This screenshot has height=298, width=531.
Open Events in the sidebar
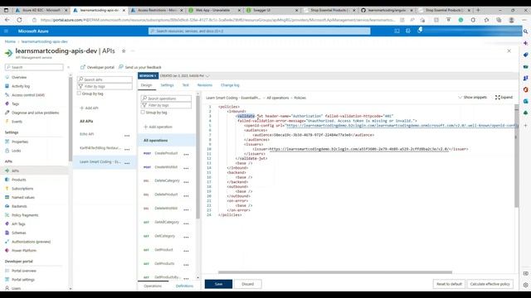[x=17, y=122]
